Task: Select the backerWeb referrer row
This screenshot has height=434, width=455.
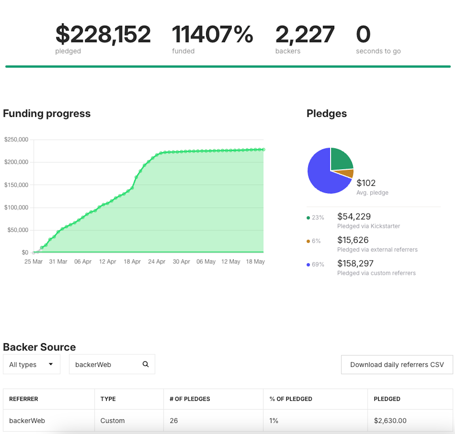Action: pos(27,420)
